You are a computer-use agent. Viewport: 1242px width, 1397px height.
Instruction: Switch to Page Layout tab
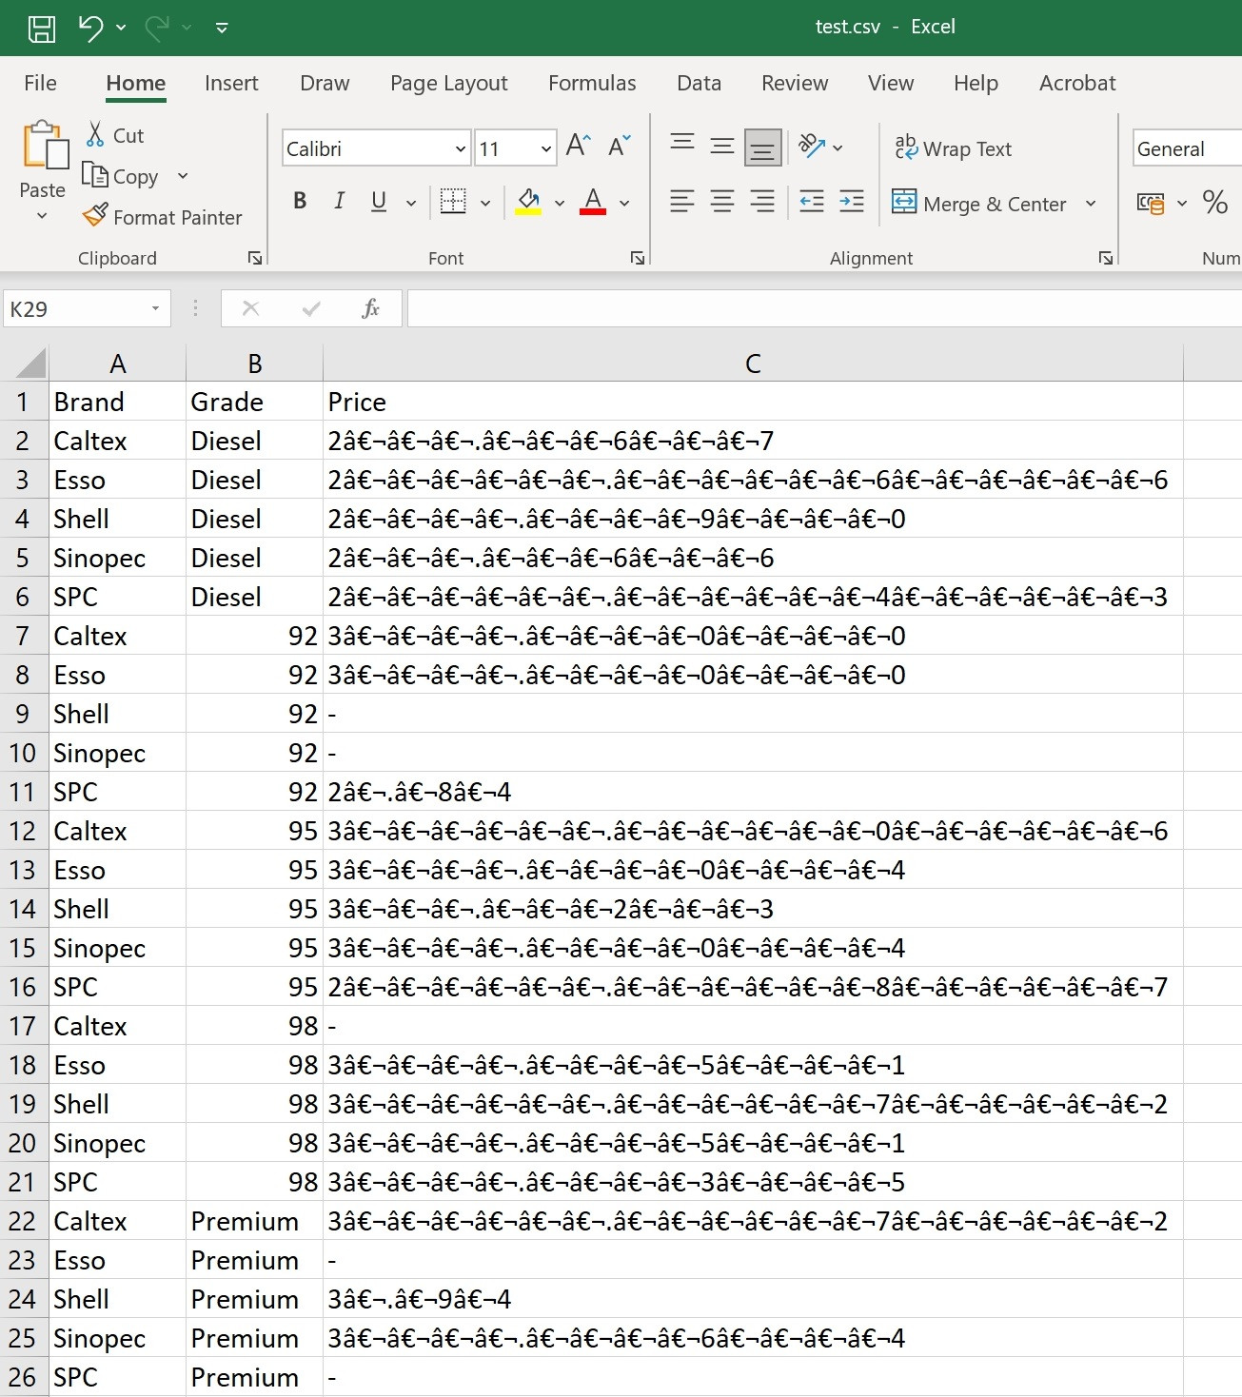pos(449,83)
